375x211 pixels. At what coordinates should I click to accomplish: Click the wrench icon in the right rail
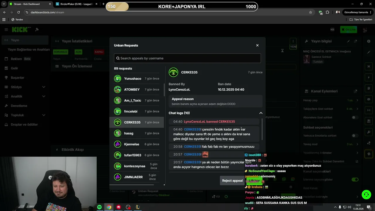[369, 132]
